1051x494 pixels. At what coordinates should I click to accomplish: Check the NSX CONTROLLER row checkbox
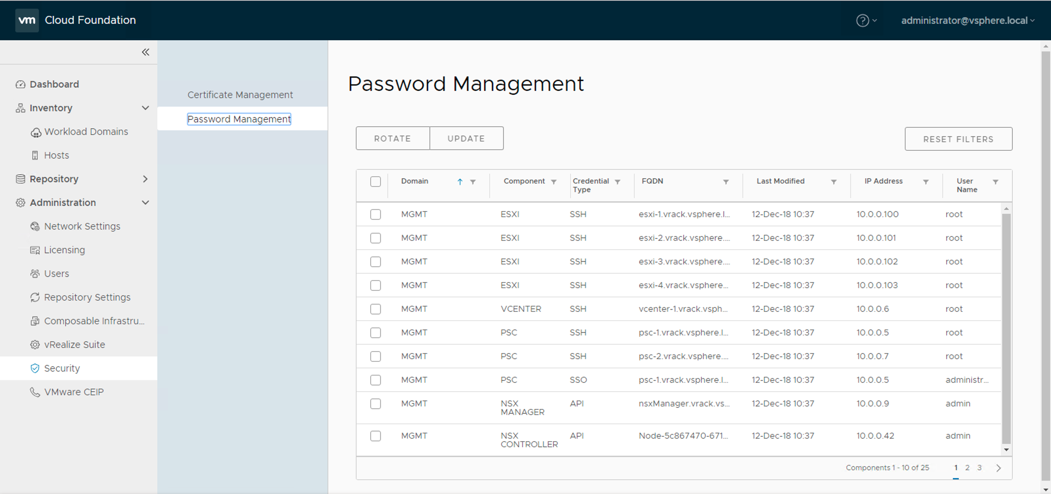[x=375, y=436]
